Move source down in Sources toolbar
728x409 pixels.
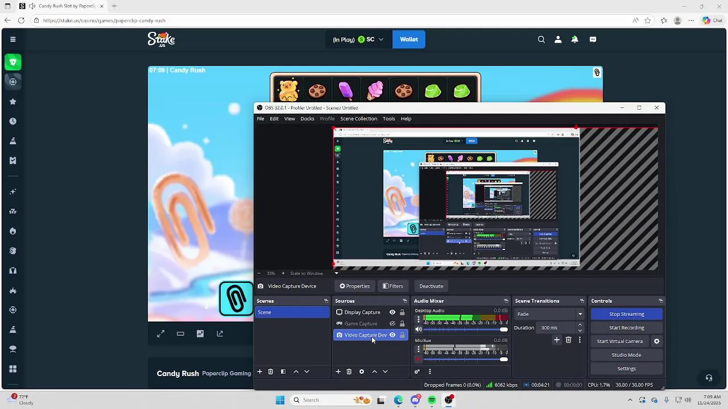coord(385,372)
